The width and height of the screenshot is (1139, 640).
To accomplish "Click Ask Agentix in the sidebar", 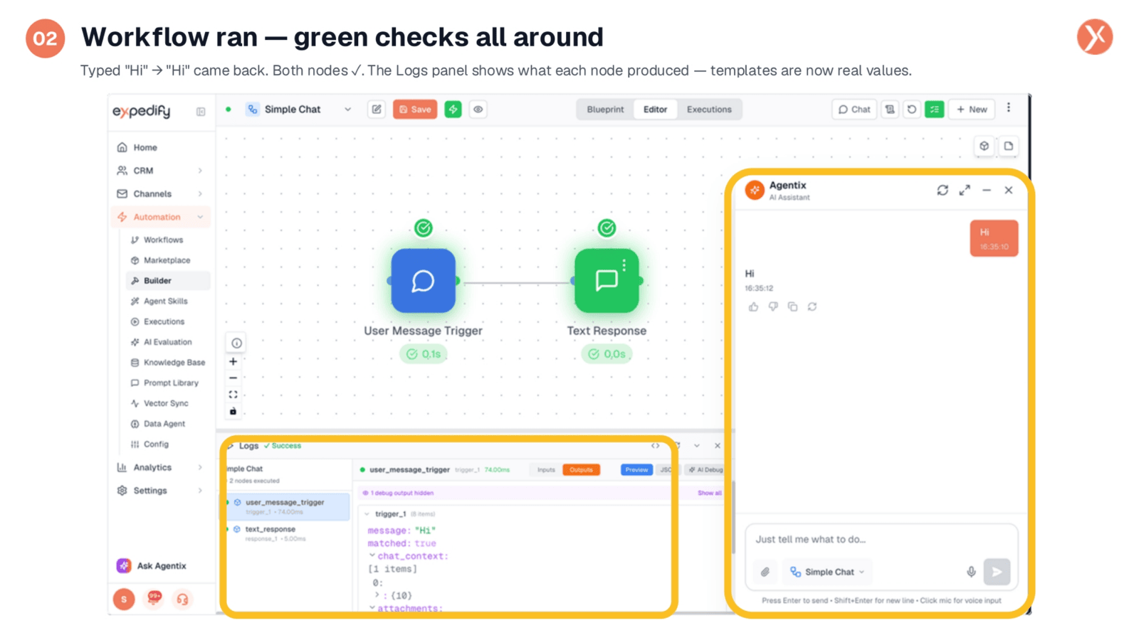I will (152, 566).
